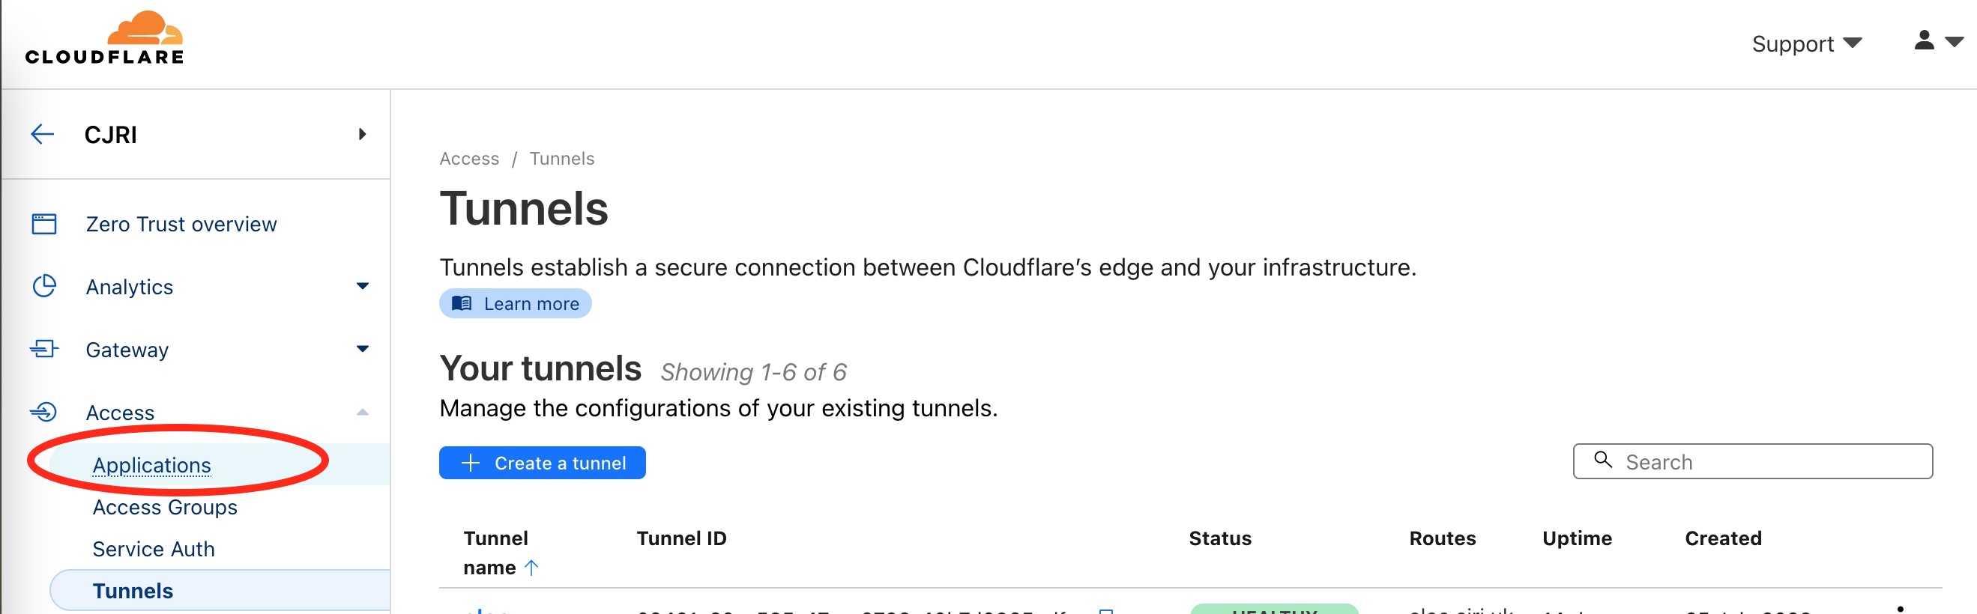Click the Cloudflare logo

pyautogui.click(x=103, y=35)
